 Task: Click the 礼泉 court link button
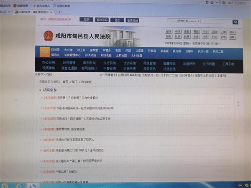click(x=178, y=37)
